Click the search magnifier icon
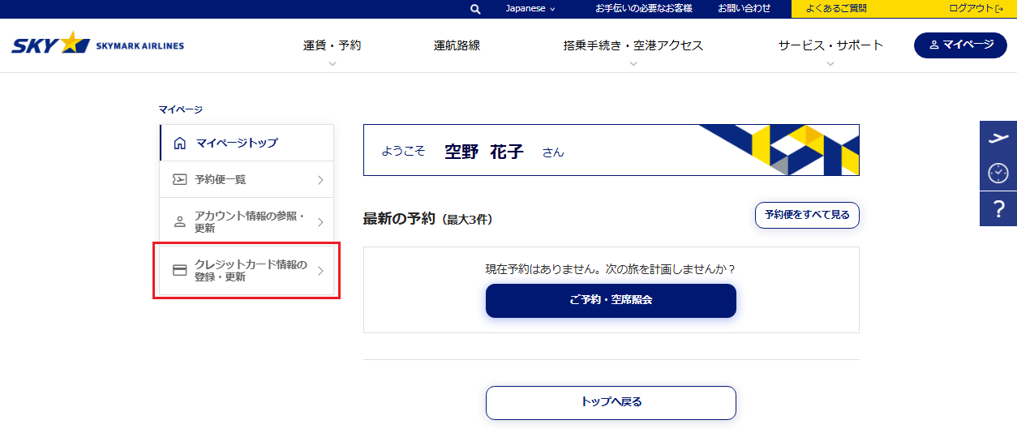 tap(475, 9)
